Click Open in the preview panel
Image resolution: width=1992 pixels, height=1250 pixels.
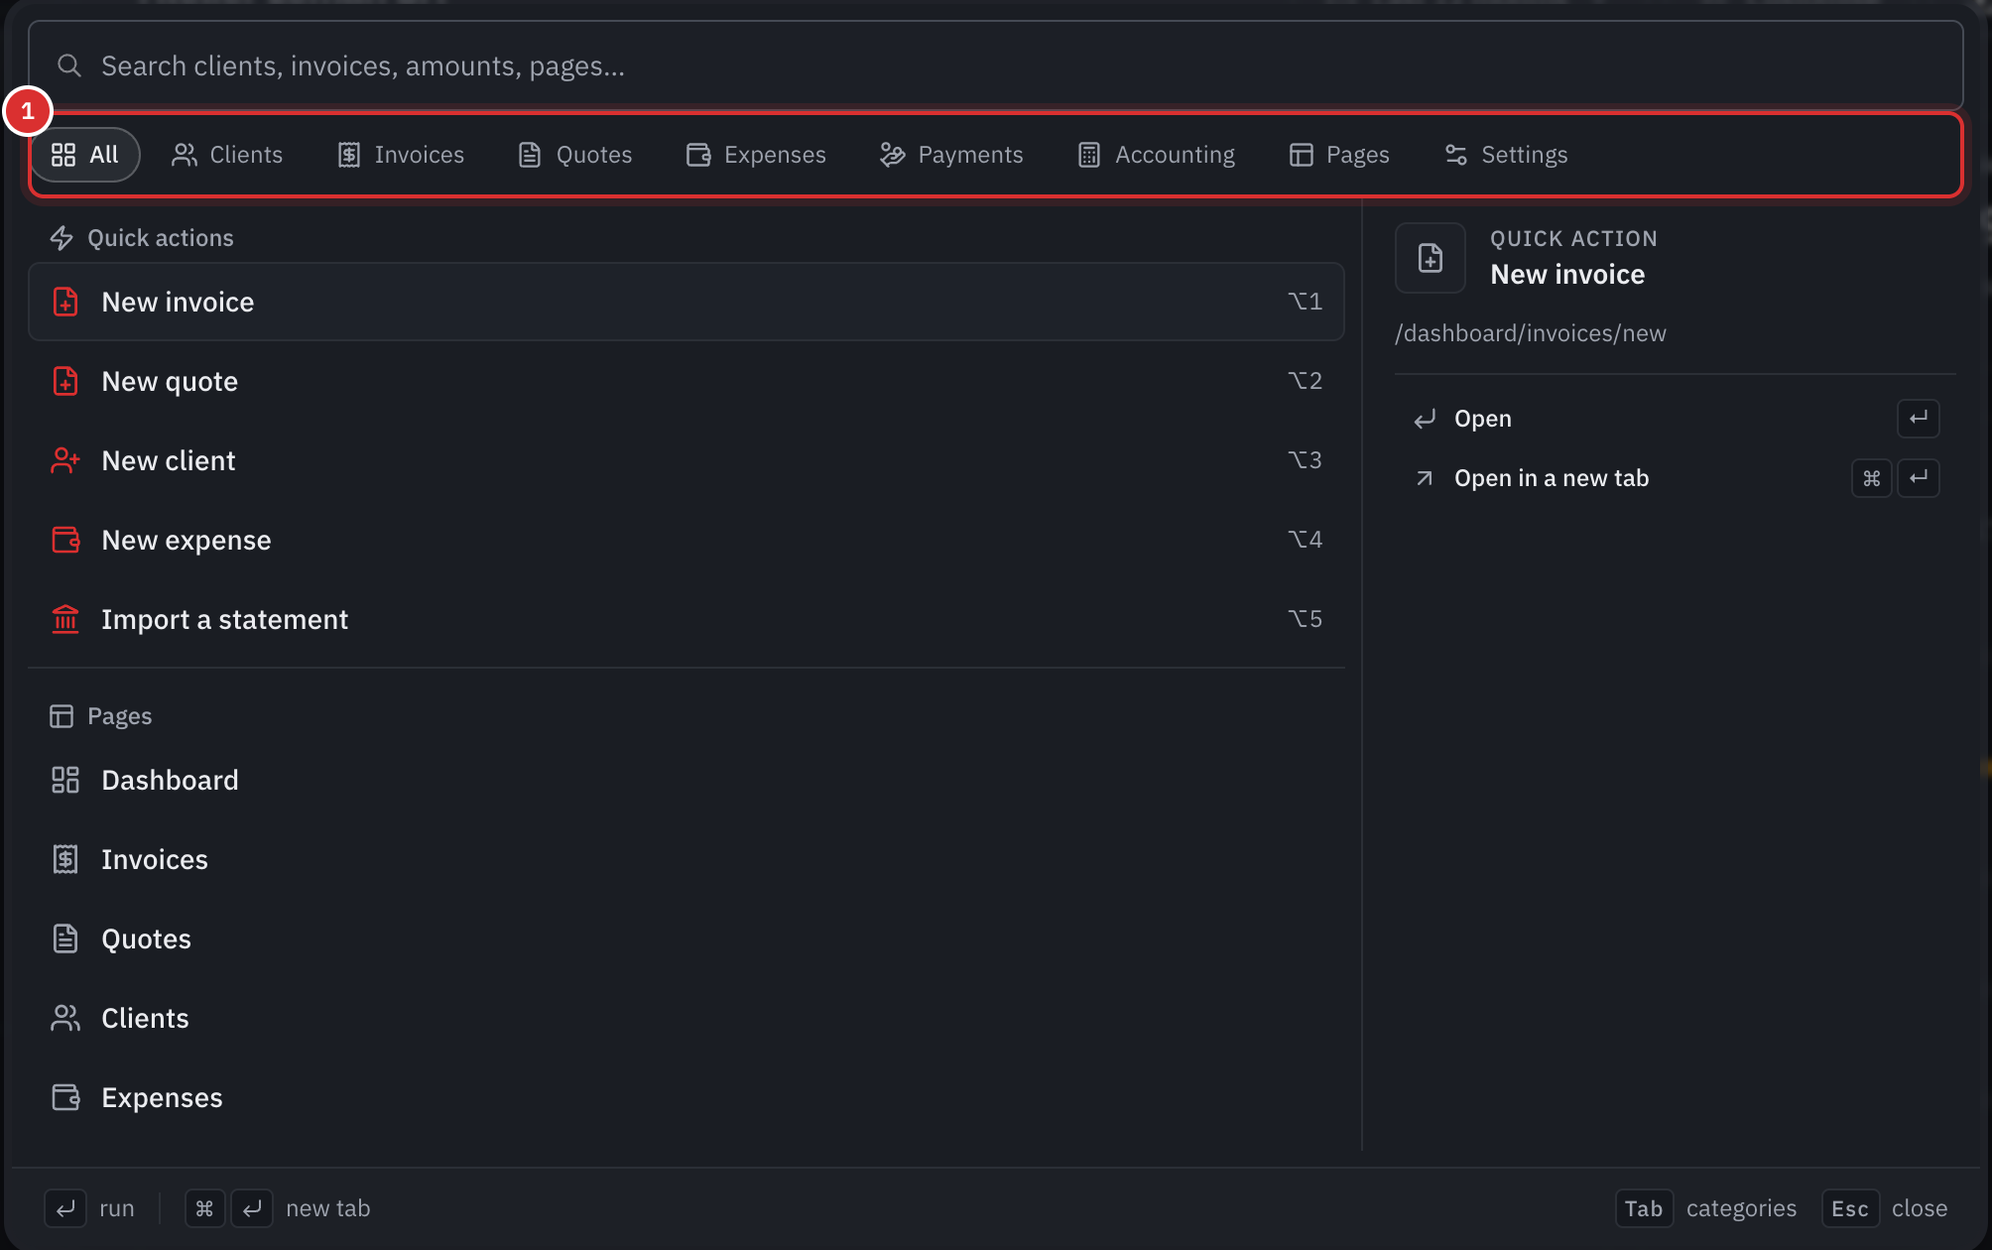(1675, 419)
